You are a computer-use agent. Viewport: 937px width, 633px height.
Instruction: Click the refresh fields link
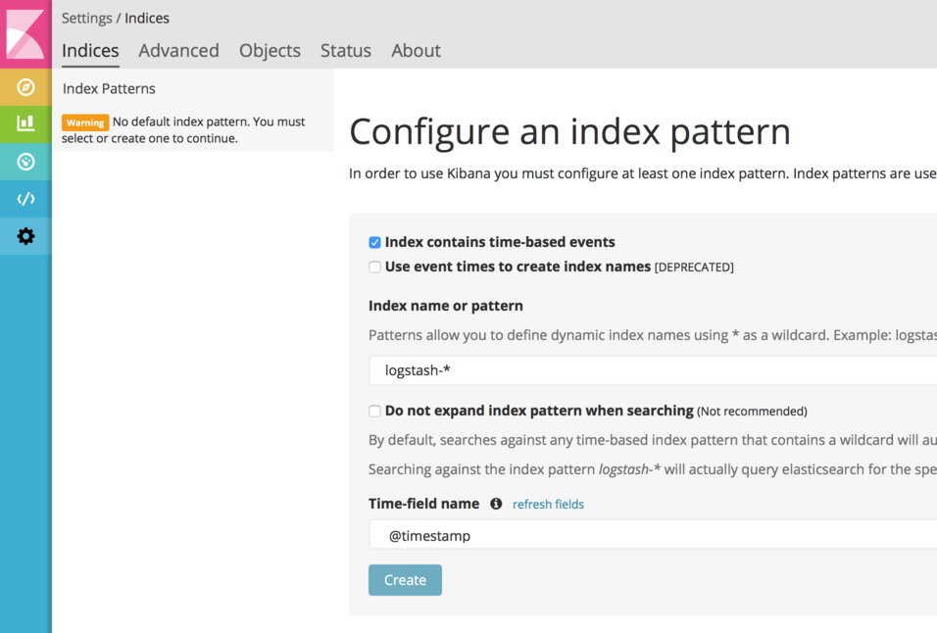[x=548, y=504]
